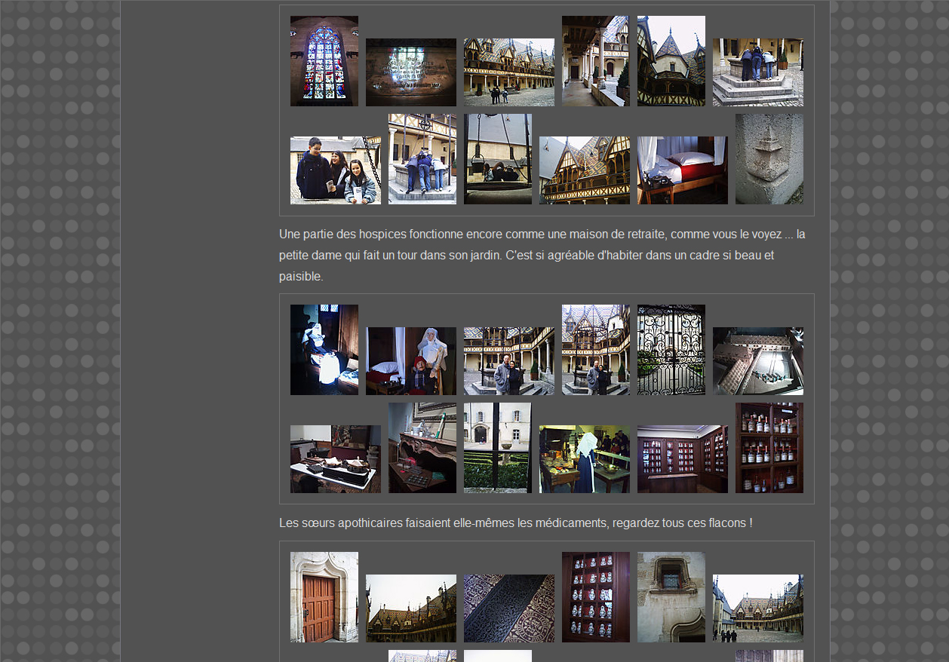View the nun mannequin with red-clothed patient
The height and width of the screenshot is (662, 949).
tap(410, 361)
